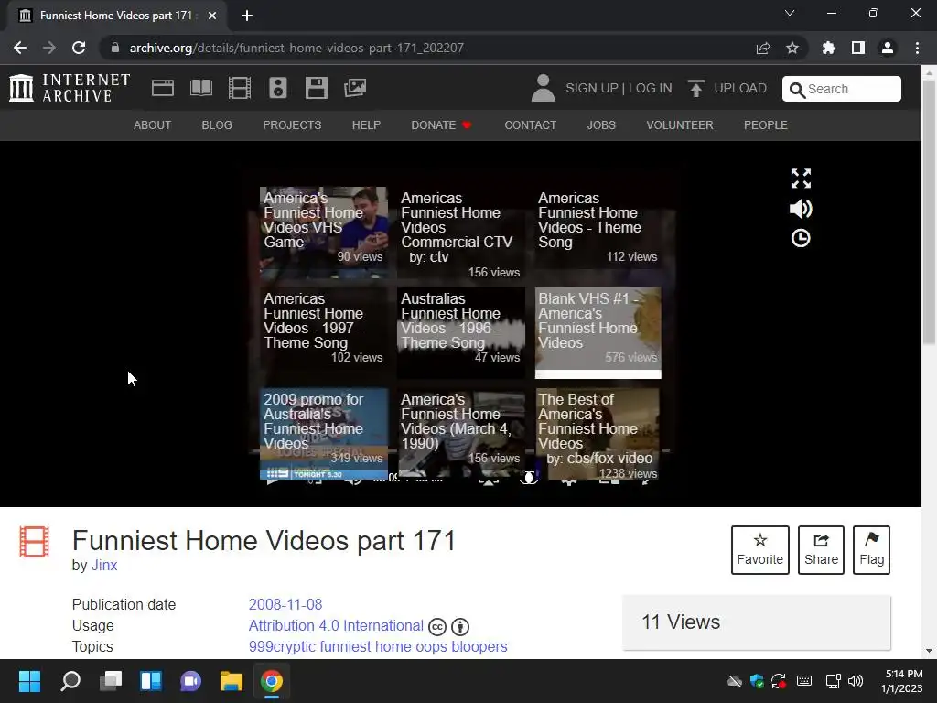Open the Chrome profile icon
Image resolution: width=937 pixels, height=703 pixels.
pos(888,48)
